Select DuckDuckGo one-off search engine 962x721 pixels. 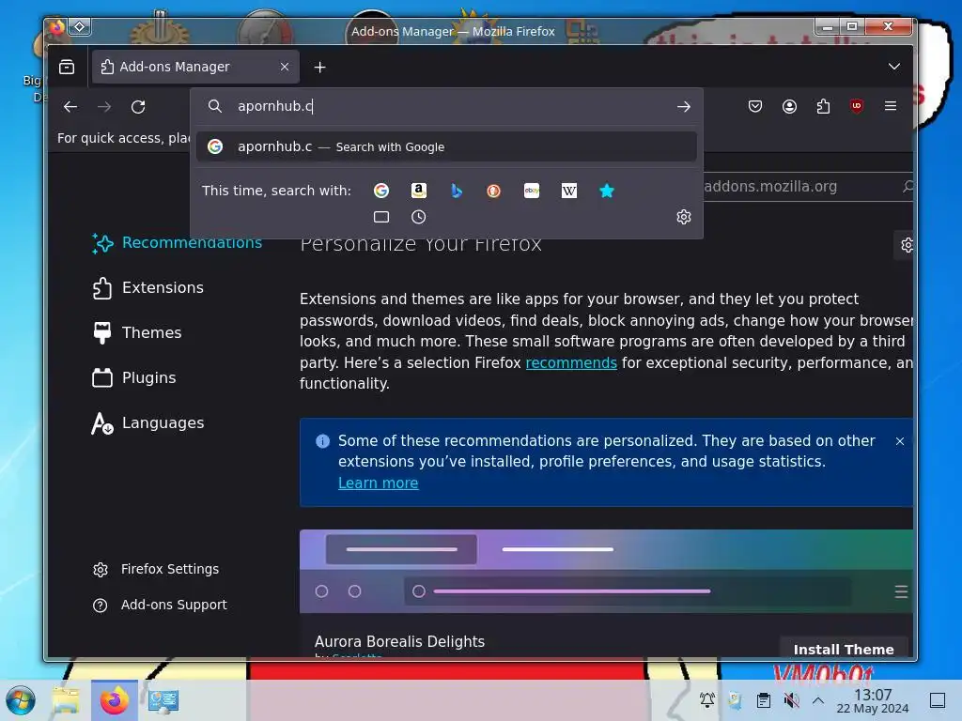(493, 191)
